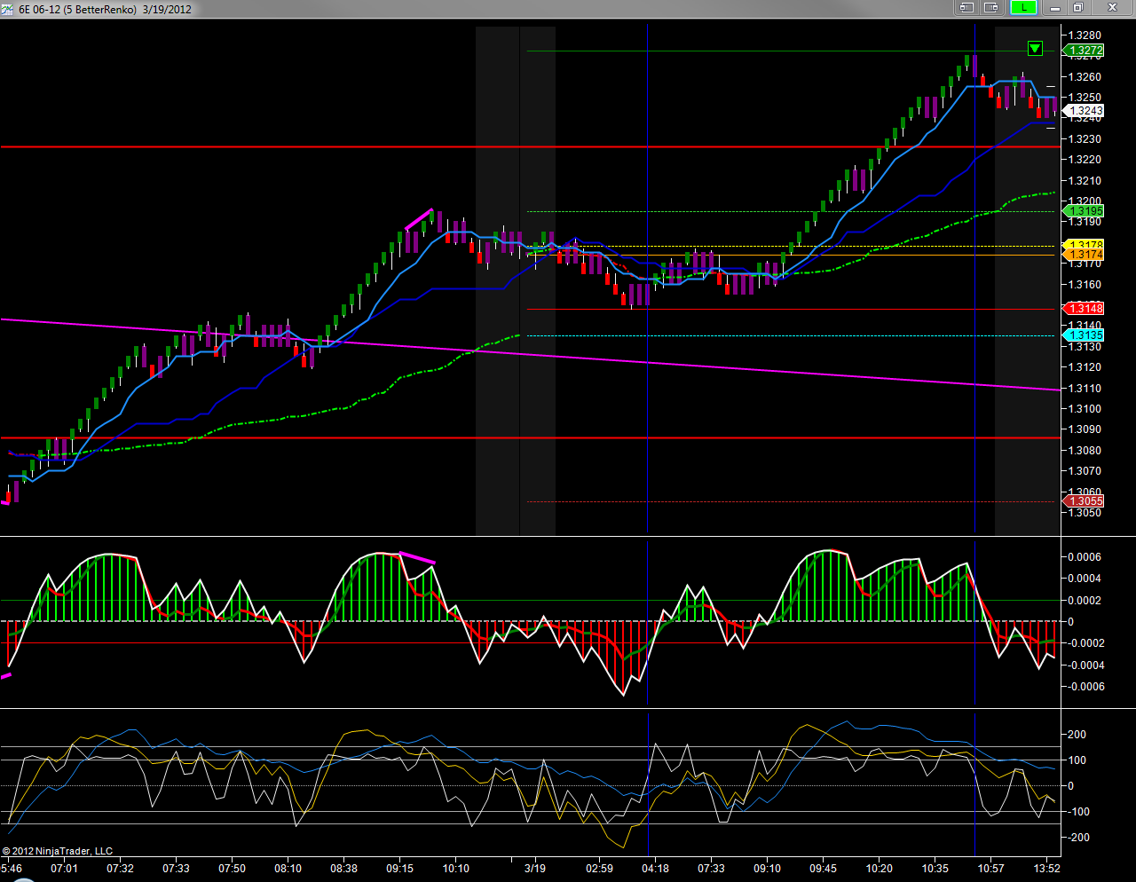Click the 1.3080 price axis label
The image size is (1136, 882).
point(1085,451)
